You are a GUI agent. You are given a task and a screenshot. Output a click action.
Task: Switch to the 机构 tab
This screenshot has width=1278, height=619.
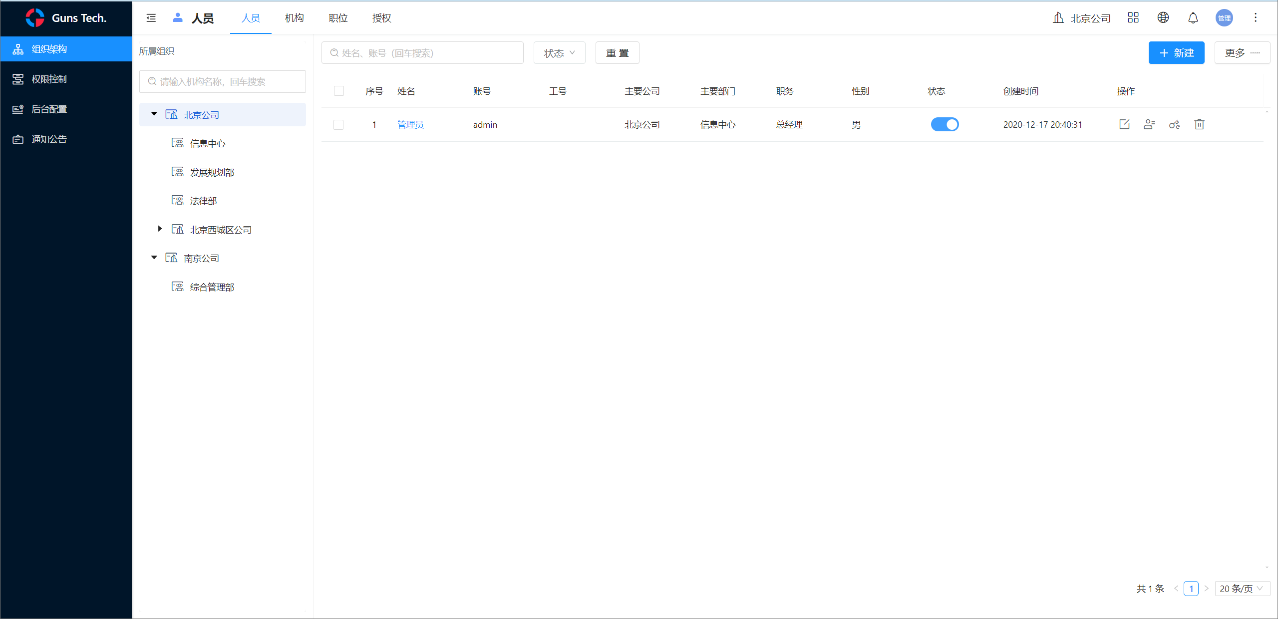pos(294,18)
